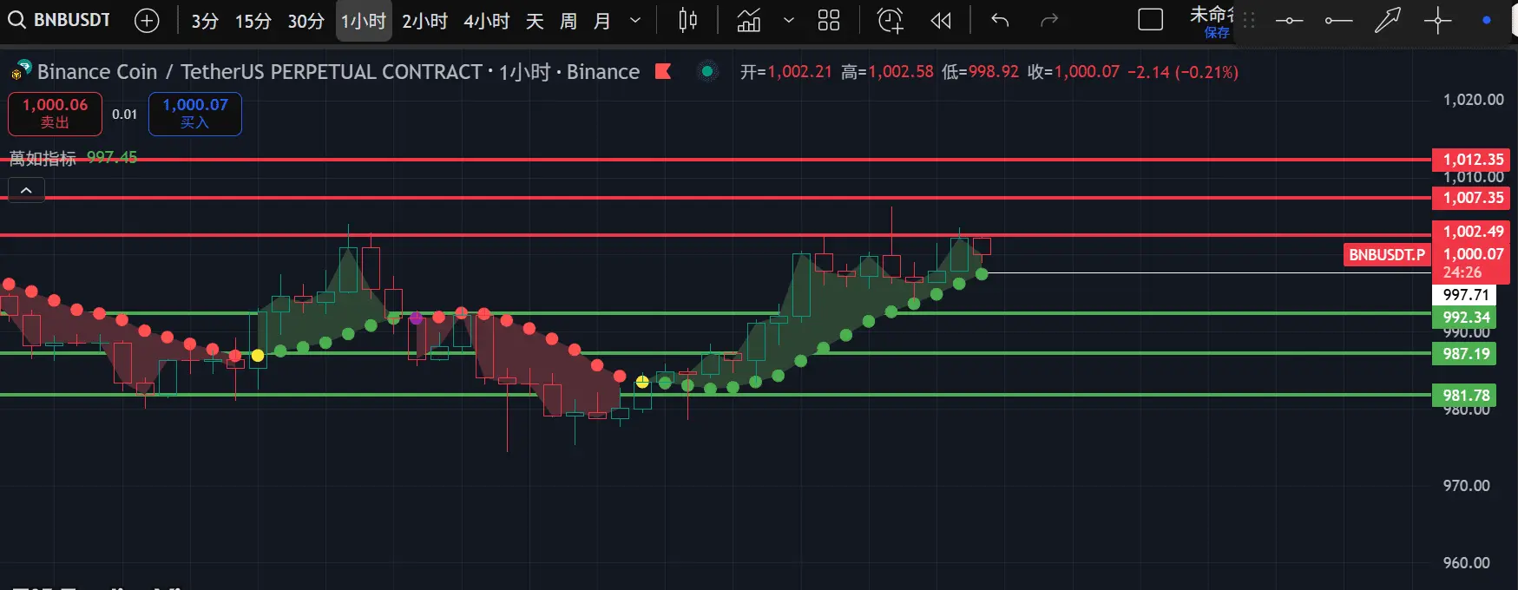This screenshot has height=590, width=1518.
Task: Switch to the 周 weekly timeframe
Action: tap(568, 21)
